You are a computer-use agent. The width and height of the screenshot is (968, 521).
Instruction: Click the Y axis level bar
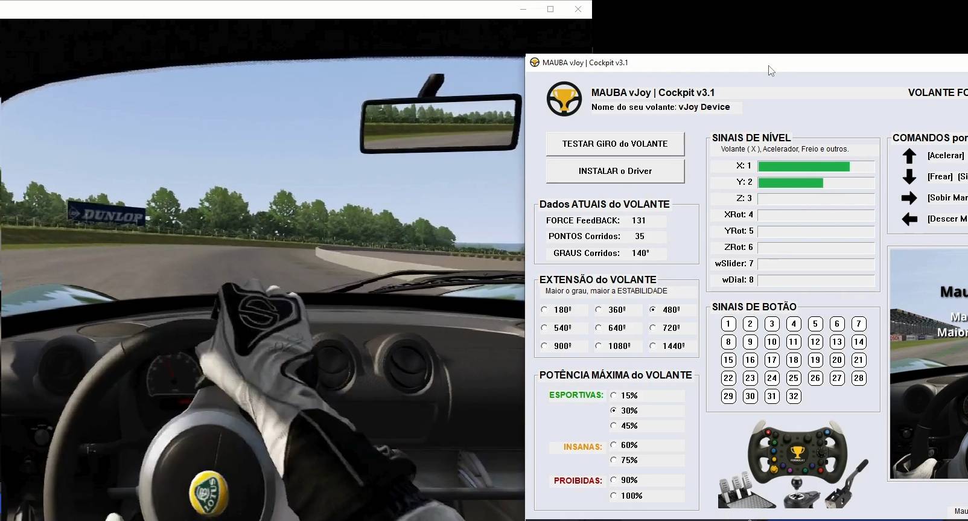pos(816,183)
